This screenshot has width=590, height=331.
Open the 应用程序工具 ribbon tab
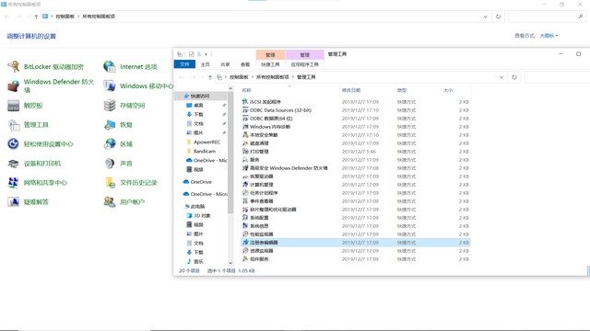[x=304, y=64]
